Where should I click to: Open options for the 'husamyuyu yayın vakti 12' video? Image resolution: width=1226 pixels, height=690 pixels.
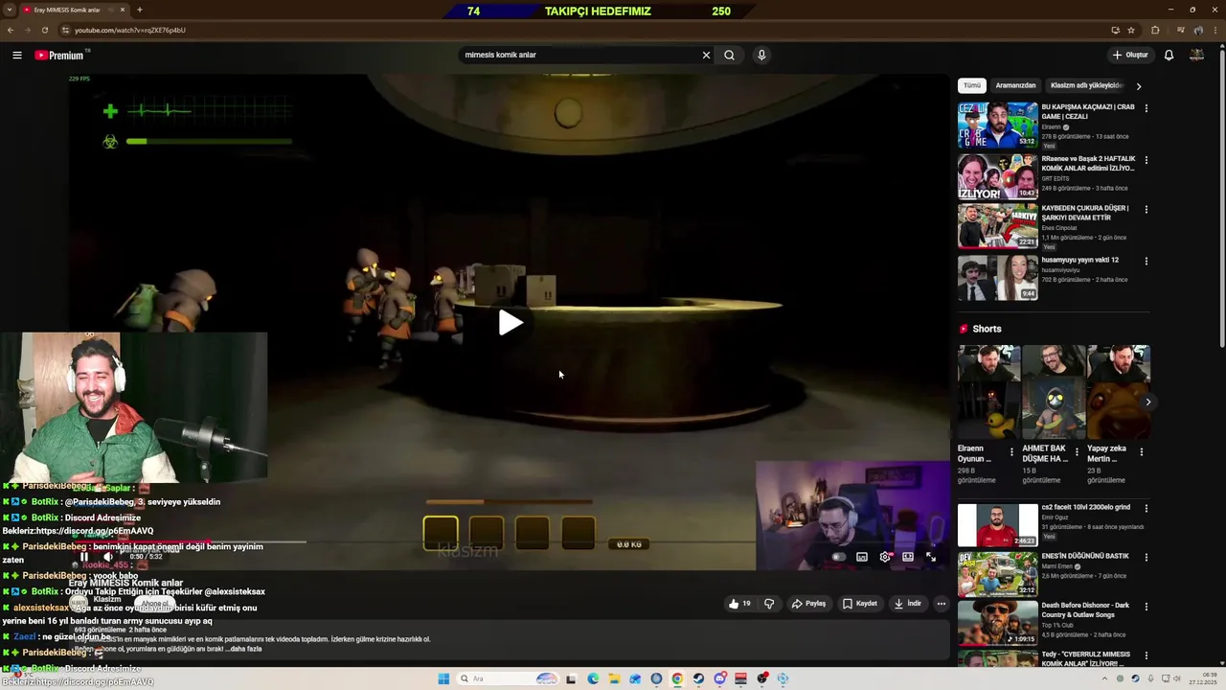pyautogui.click(x=1146, y=261)
